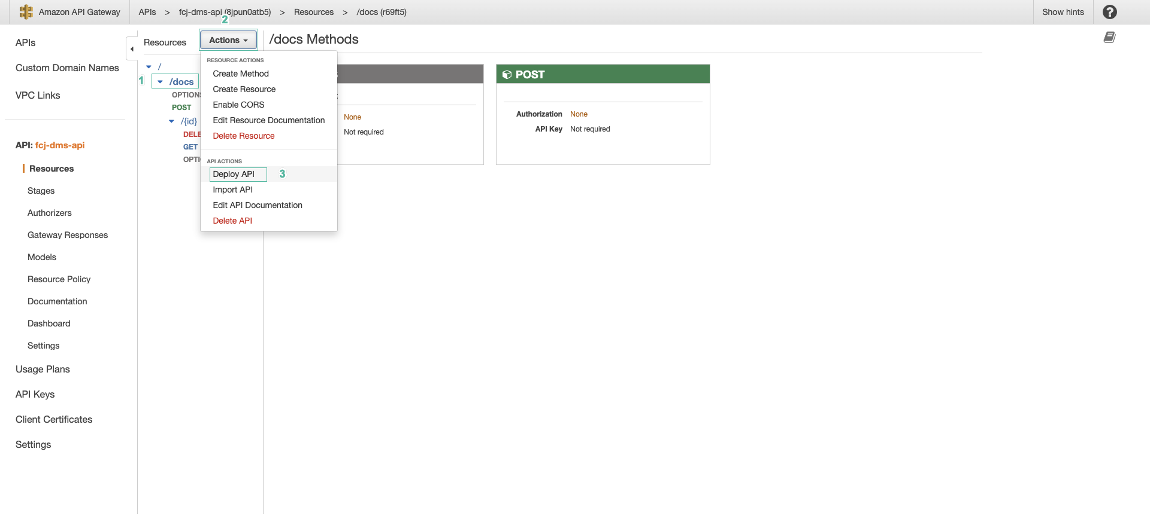Open the Resources breadcrumb link
Screen dimensions: 1150x516
pyautogui.click(x=314, y=12)
